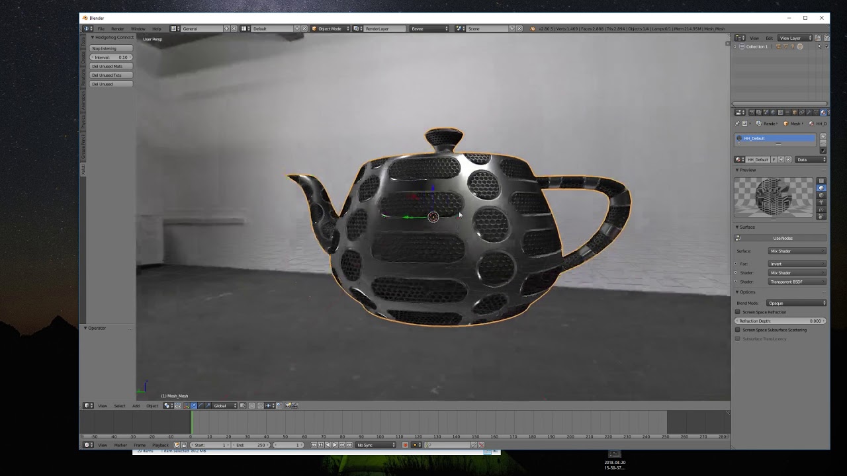The height and width of the screenshot is (476, 847).
Task: Toggle fake user F for HH_Default
Action: click(x=774, y=159)
